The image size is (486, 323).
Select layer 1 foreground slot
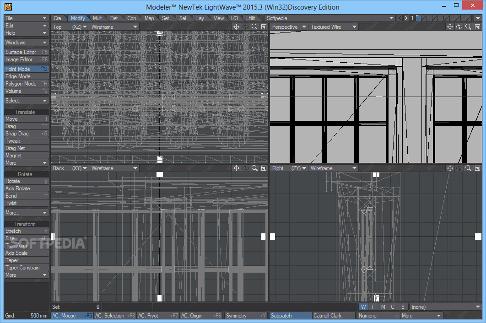(x=418, y=18)
